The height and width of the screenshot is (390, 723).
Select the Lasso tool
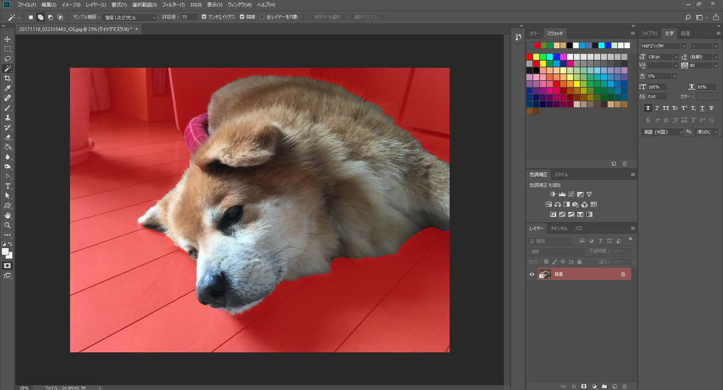pyautogui.click(x=8, y=58)
